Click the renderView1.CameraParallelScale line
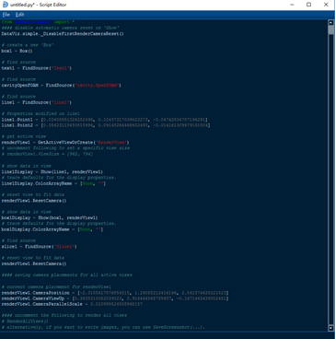This screenshot has height=339, width=335. tap(72, 304)
